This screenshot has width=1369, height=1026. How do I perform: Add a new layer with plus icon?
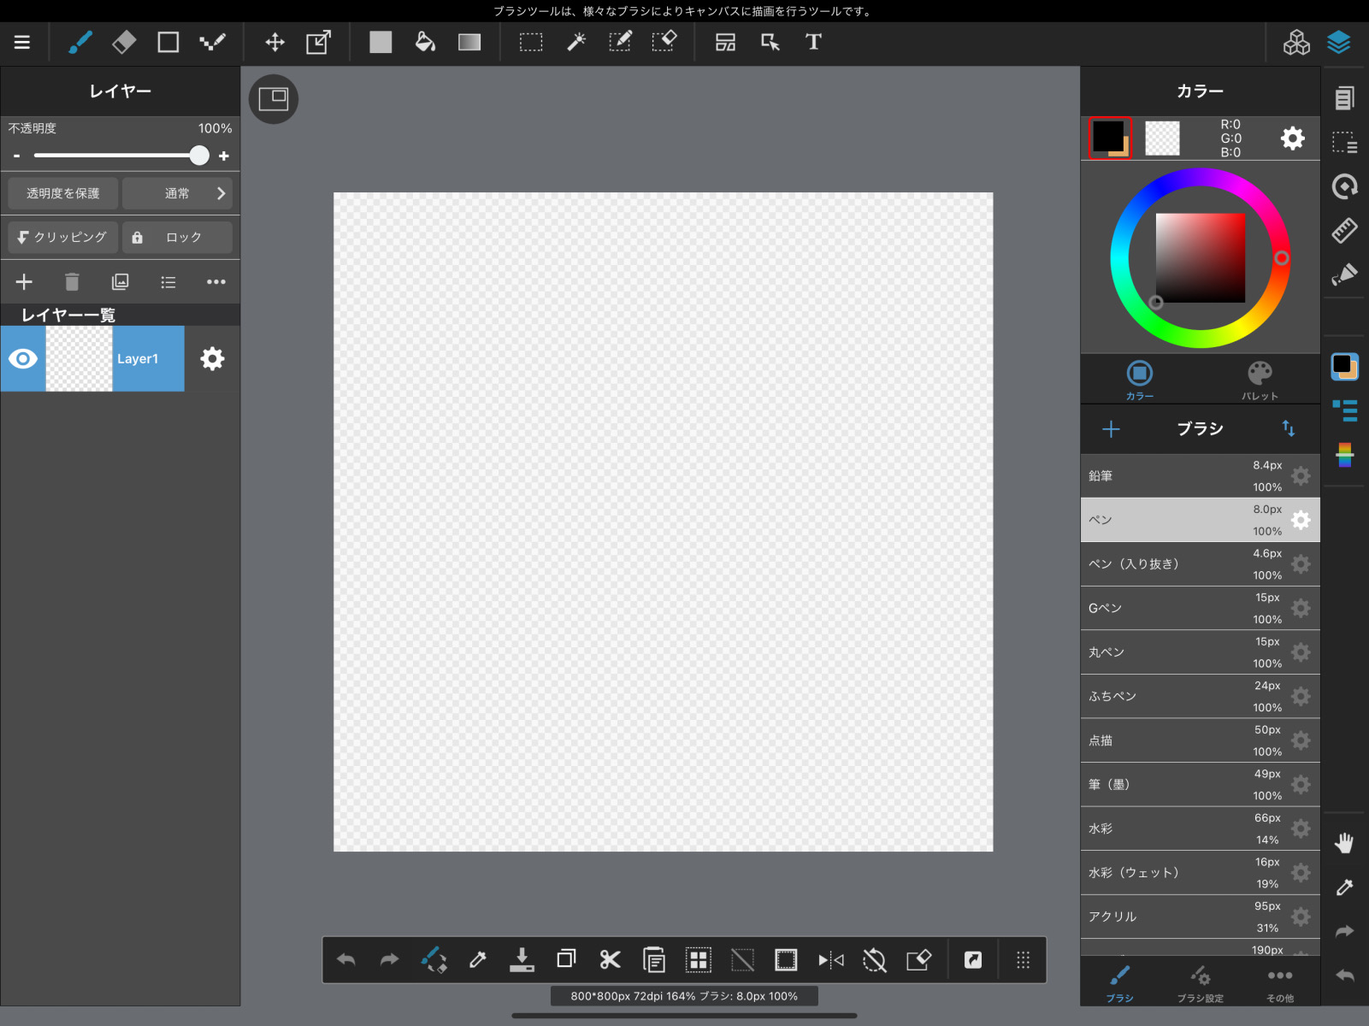click(x=24, y=282)
